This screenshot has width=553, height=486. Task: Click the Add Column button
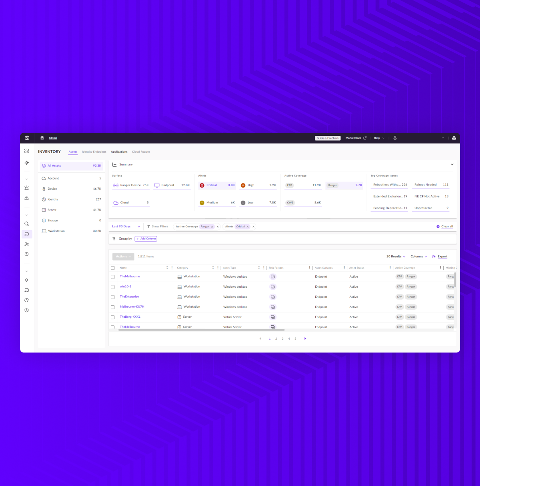[x=146, y=239]
